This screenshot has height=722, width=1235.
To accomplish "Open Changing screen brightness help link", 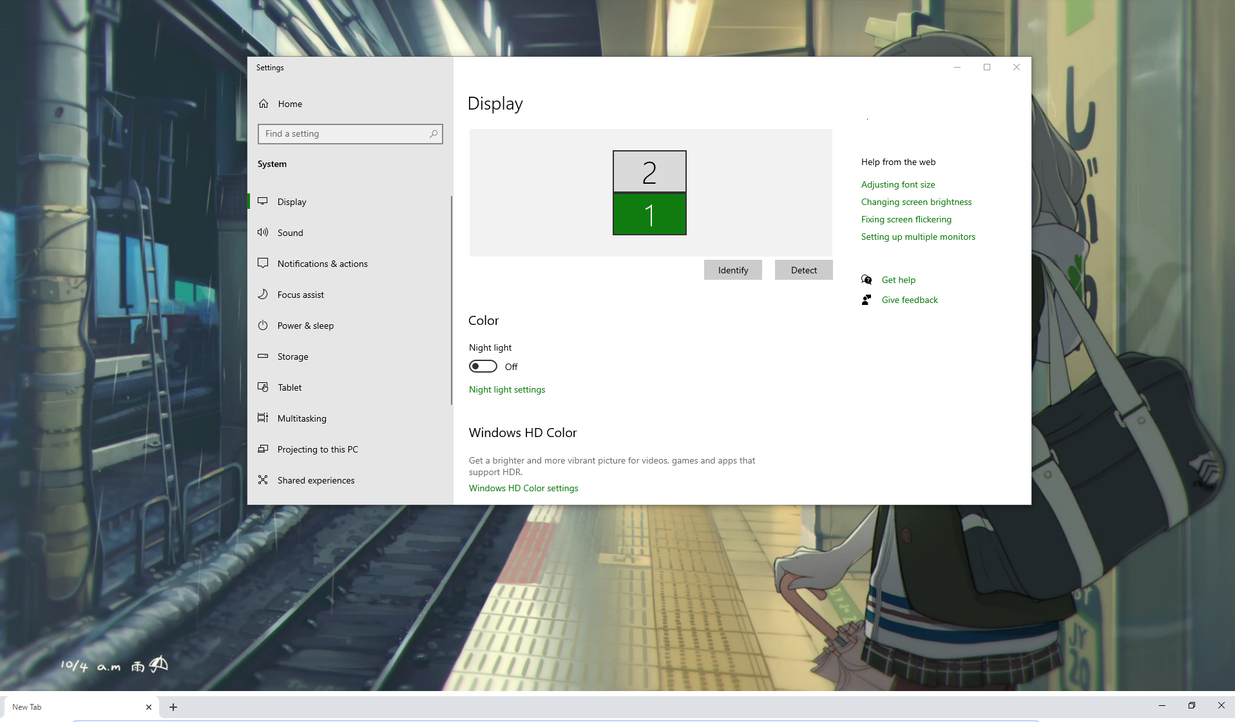I will coord(916,202).
